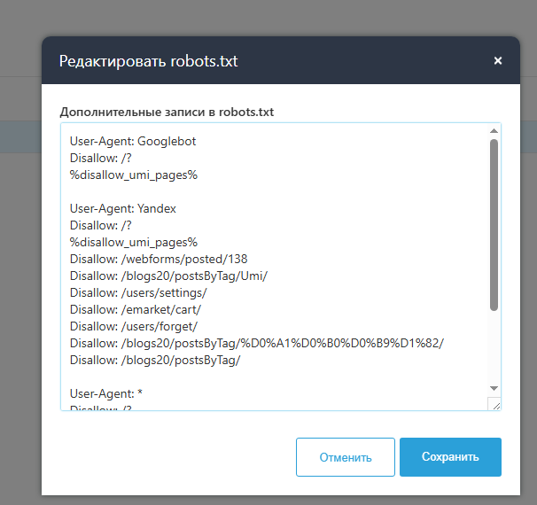
Task: Click the textarea resize grip corner
Action: [x=494, y=404]
